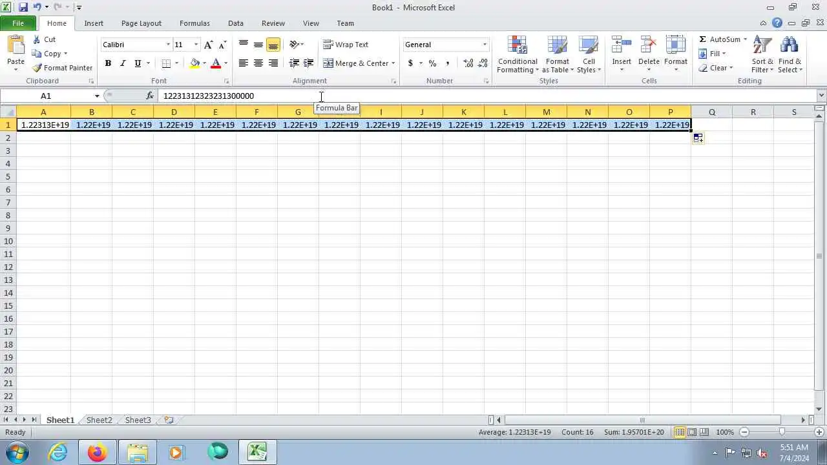Click the Cell Styles button

pos(589,54)
